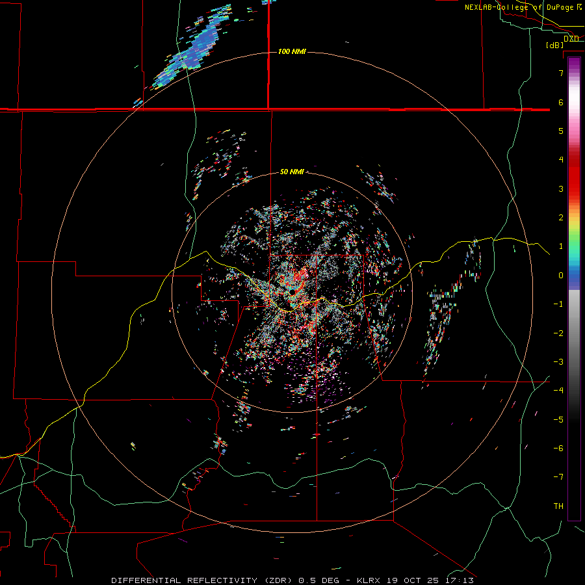Click the DZD product code label
Viewport: 585px width, 585px height.
point(571,38)
